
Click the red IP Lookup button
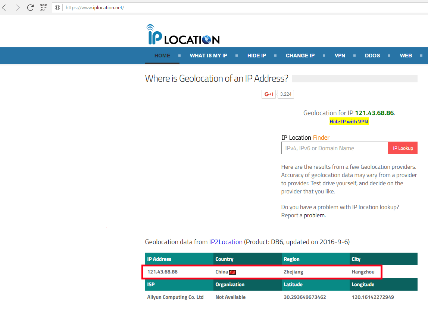[x=403, y=148]
